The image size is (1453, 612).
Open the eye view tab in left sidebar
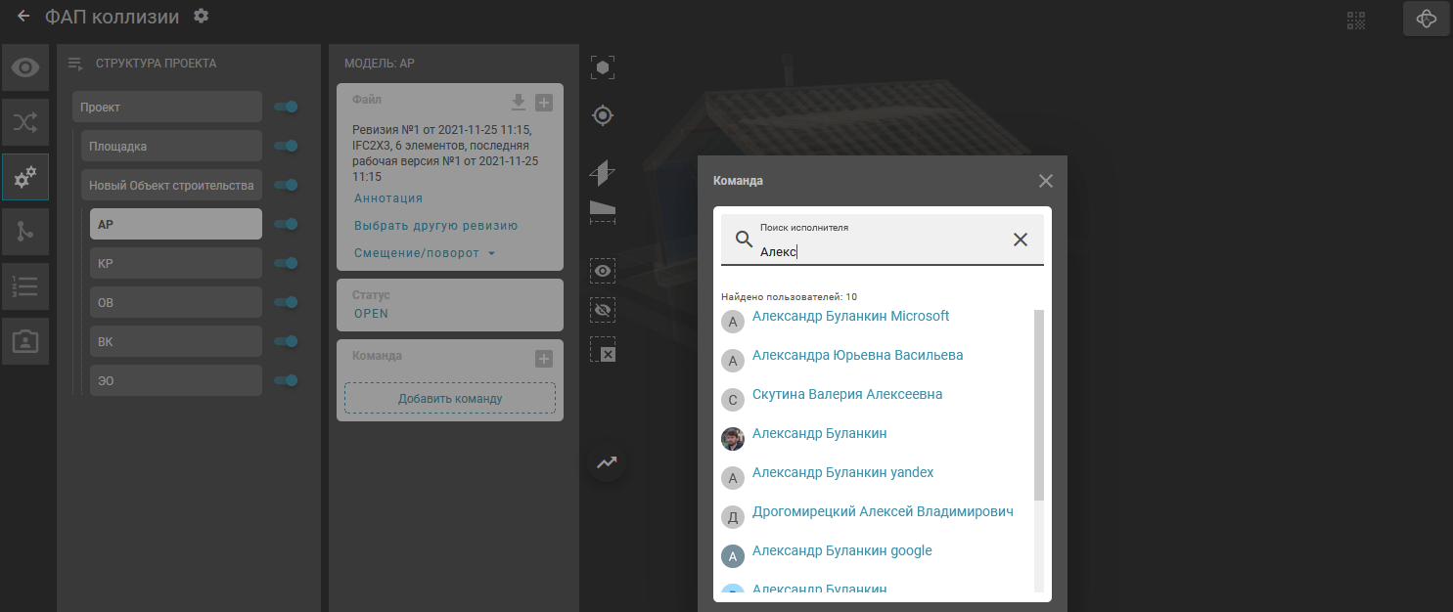[x=24, y=67]
